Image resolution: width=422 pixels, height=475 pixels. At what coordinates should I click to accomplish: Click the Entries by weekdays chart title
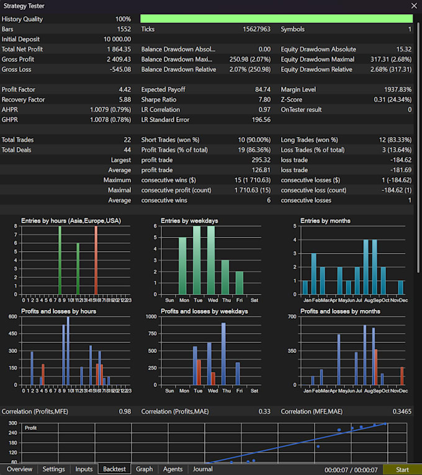pyautogui.click(x=189, y=221)
